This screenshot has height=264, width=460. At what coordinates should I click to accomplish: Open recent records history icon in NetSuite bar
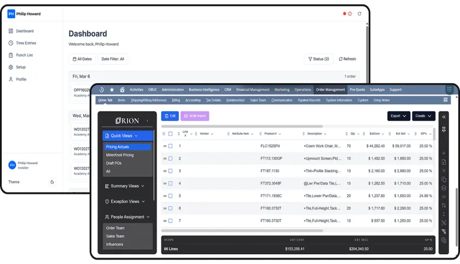[102, 90]
